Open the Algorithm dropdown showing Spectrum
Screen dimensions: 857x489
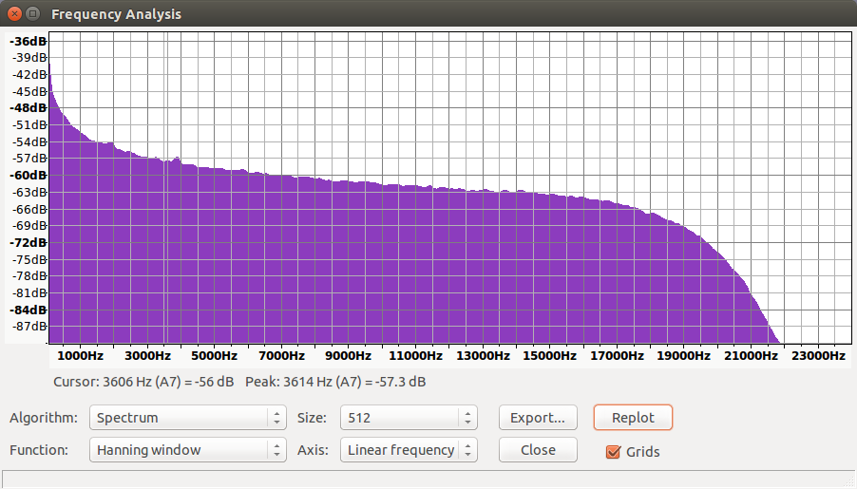(187, 418)
